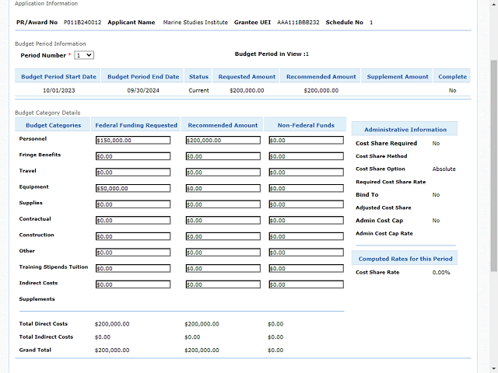498x373 pixels.
Task: Select Other Non-Federal Funds field
Action: (x=306, y=253)
